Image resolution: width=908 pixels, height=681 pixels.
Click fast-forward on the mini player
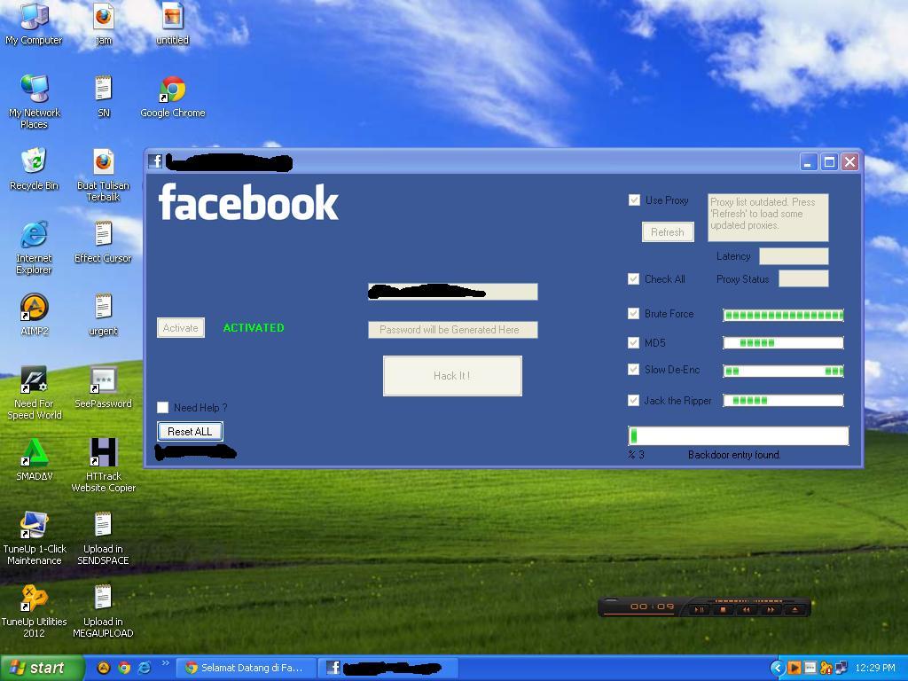tap(771, 609)
